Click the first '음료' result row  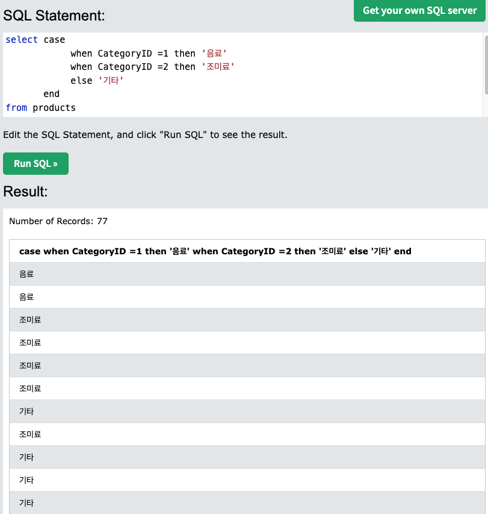tap(26, 274)
